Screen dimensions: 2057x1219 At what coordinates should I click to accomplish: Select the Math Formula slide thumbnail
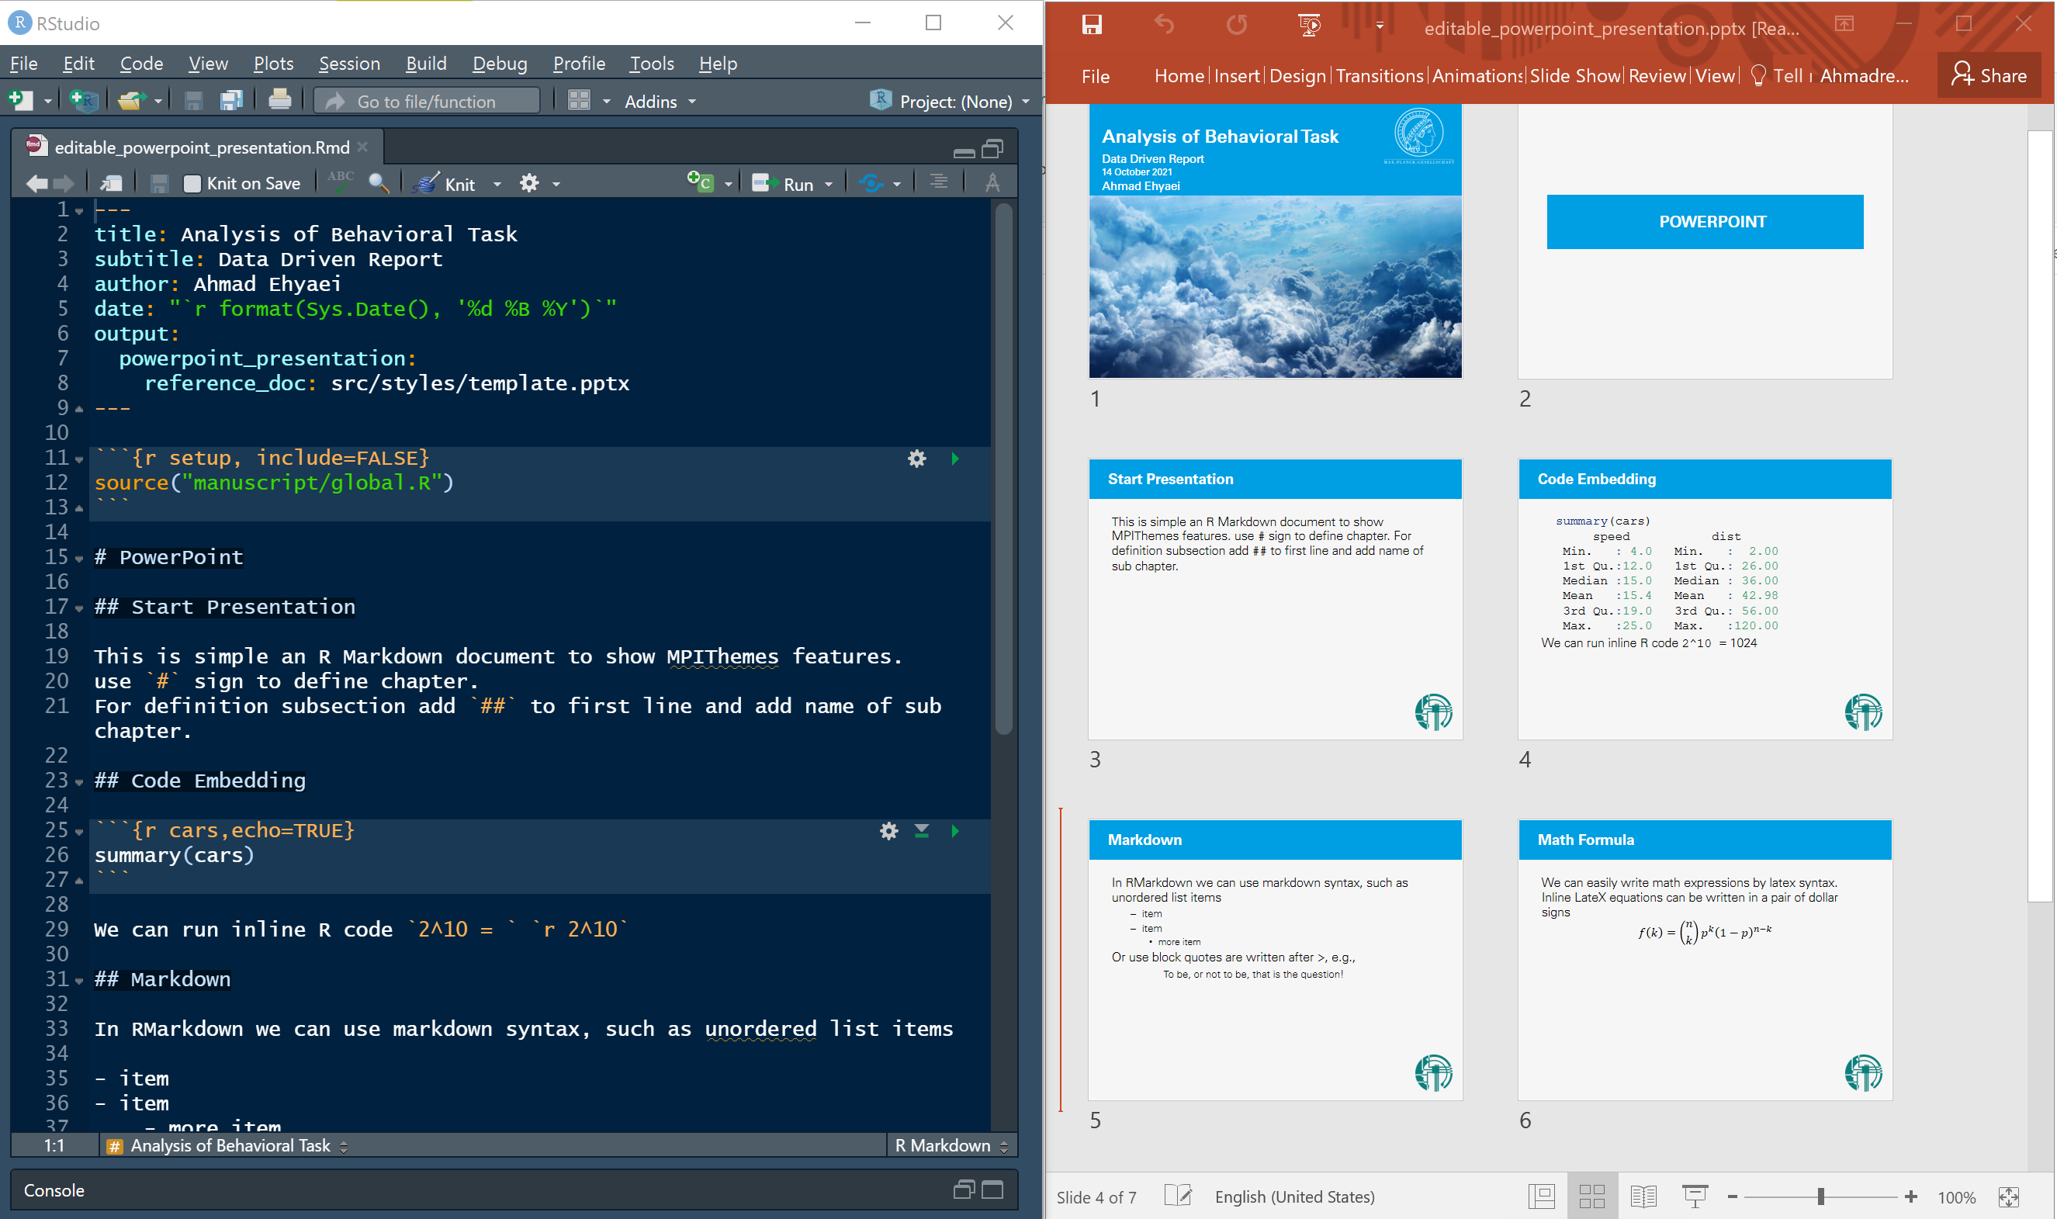point(1705,959)
